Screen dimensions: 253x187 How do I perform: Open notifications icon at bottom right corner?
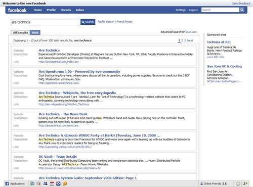point(245,183)
